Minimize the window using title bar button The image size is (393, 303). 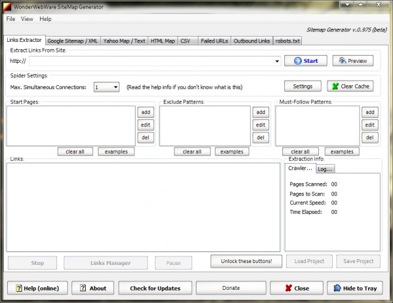(347, 5)
